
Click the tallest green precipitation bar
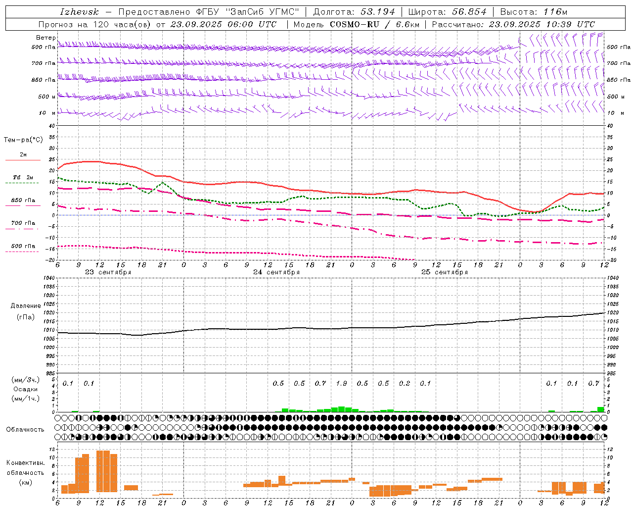pyautogui.click(x=341, y=409)
